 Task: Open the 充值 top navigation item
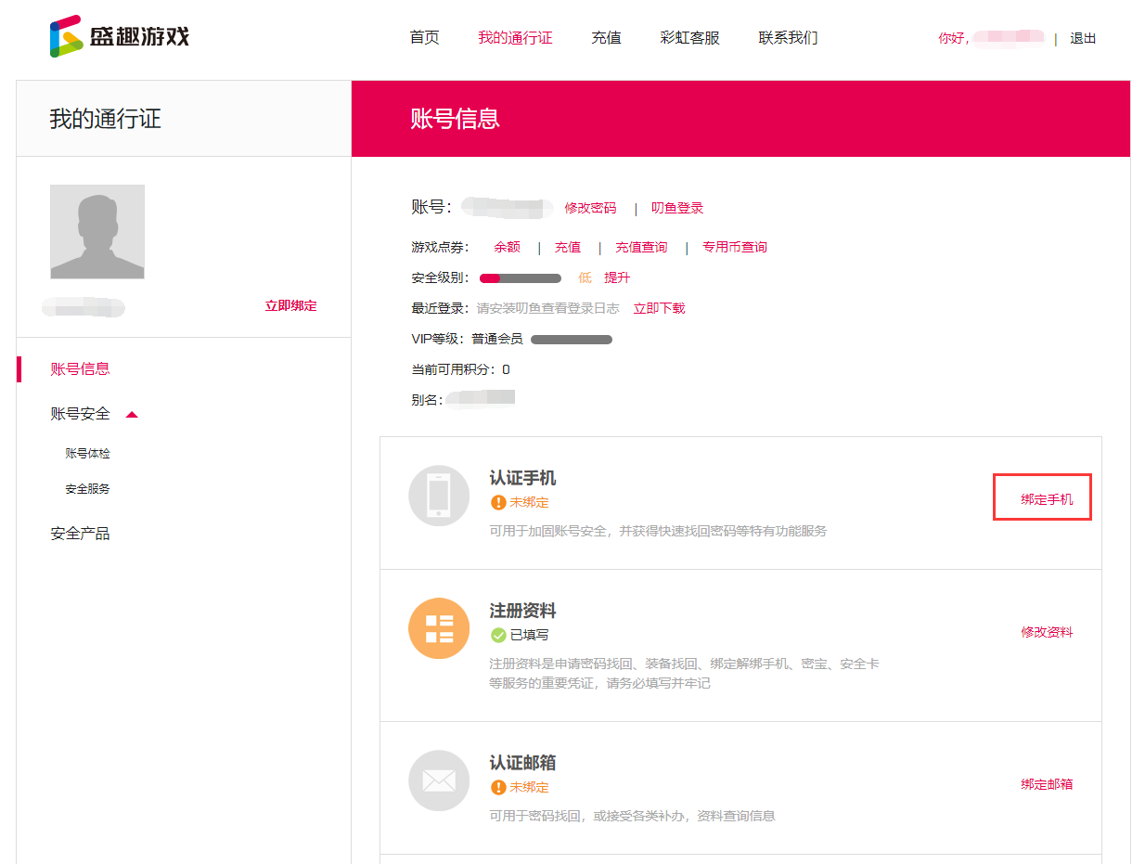click(606, 38)
